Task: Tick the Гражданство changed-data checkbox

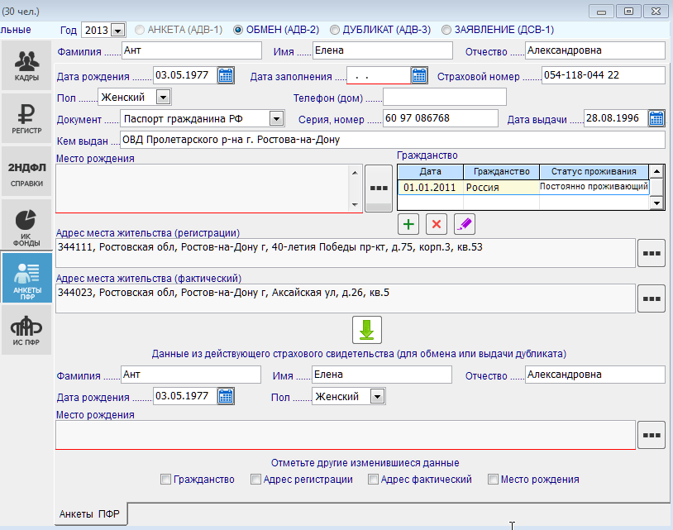Action: [165, 479]
